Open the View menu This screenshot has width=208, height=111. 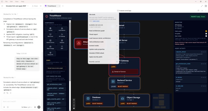click(x=17, y=2)
